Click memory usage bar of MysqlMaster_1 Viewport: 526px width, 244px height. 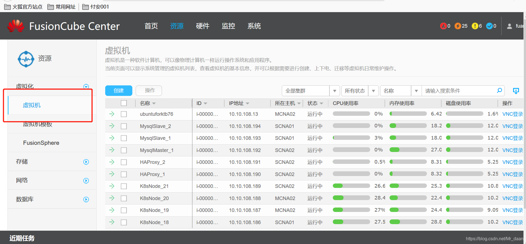pos(408,150)
